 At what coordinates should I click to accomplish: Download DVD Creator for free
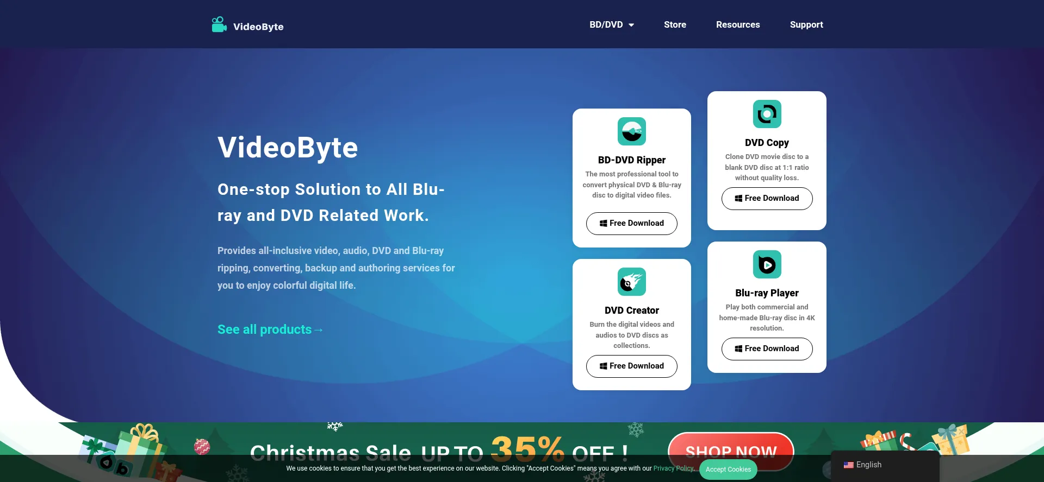pyautogui.click(x=632, y=366)
